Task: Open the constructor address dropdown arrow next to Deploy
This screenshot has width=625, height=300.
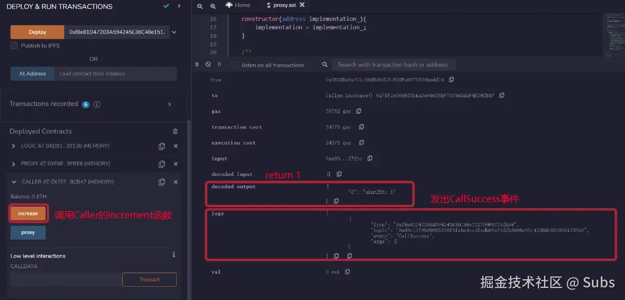Action: click(174, 32)
